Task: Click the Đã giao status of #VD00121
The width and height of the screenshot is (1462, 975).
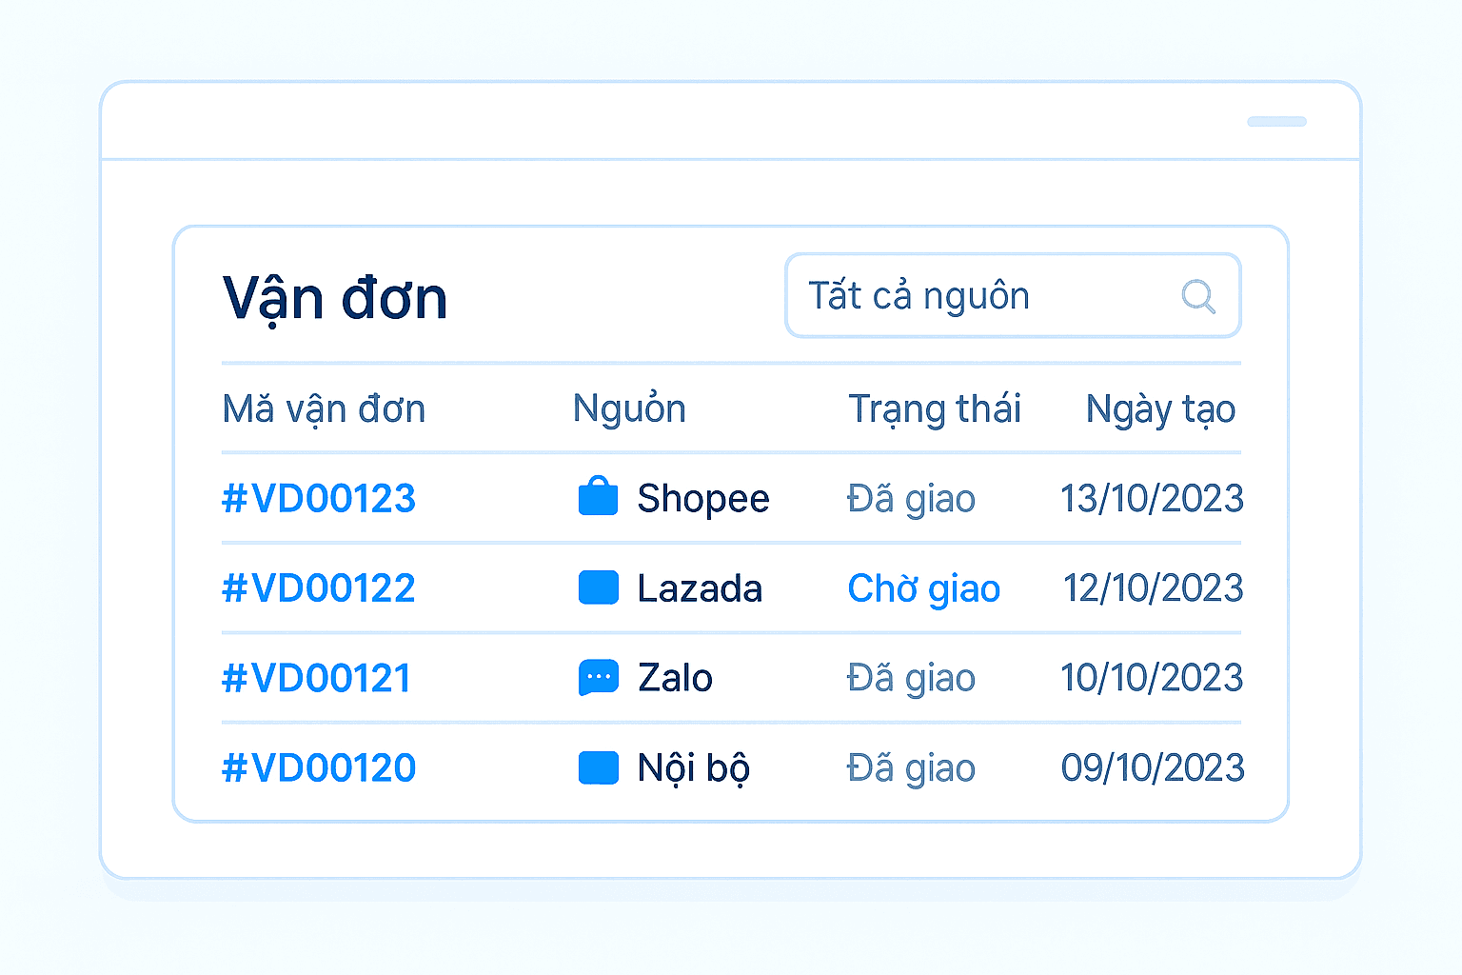Action: [911, 677]
